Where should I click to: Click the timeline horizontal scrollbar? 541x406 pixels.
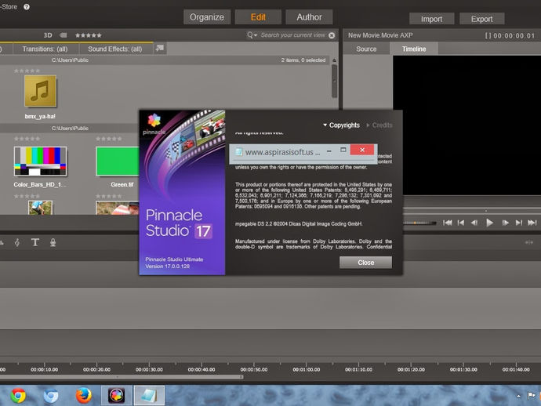[121, 377]
